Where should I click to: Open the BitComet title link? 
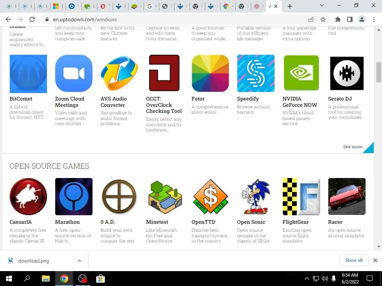tap(21, 99)
